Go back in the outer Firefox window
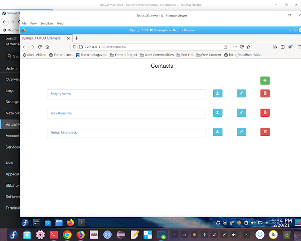This screenshot has height=241, width=301. [x=5, y=22]
